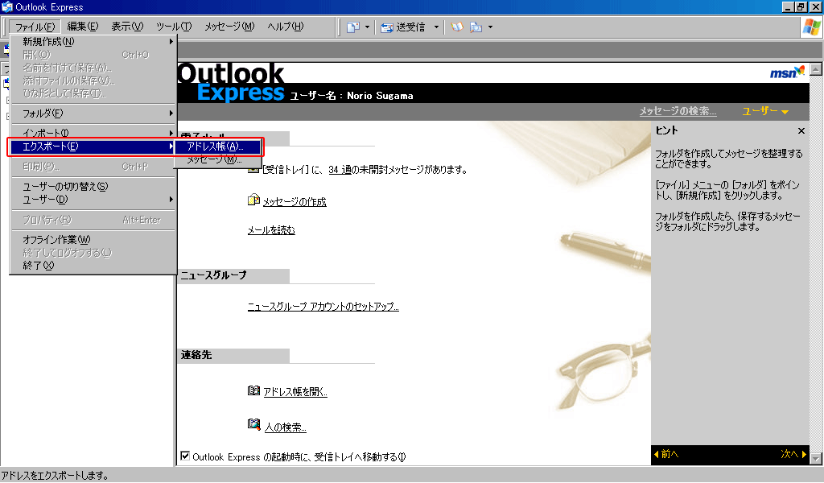Click the new mail message toolbar icon
This screenshot has height=483, width=824.
tap(352, 27)
